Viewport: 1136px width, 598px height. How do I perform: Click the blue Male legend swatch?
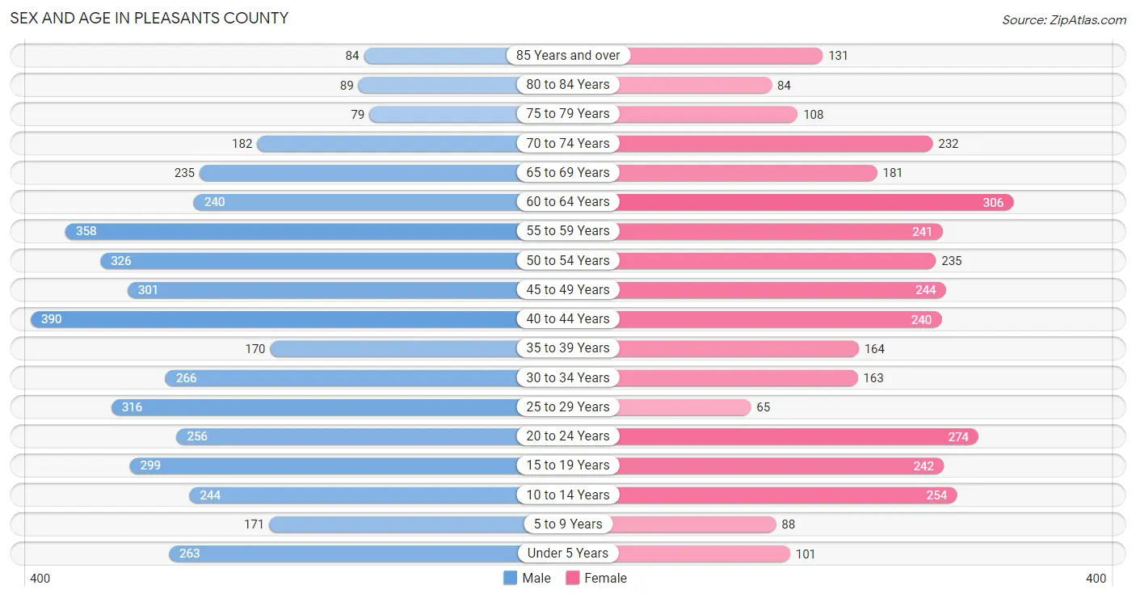coord(510,578)
